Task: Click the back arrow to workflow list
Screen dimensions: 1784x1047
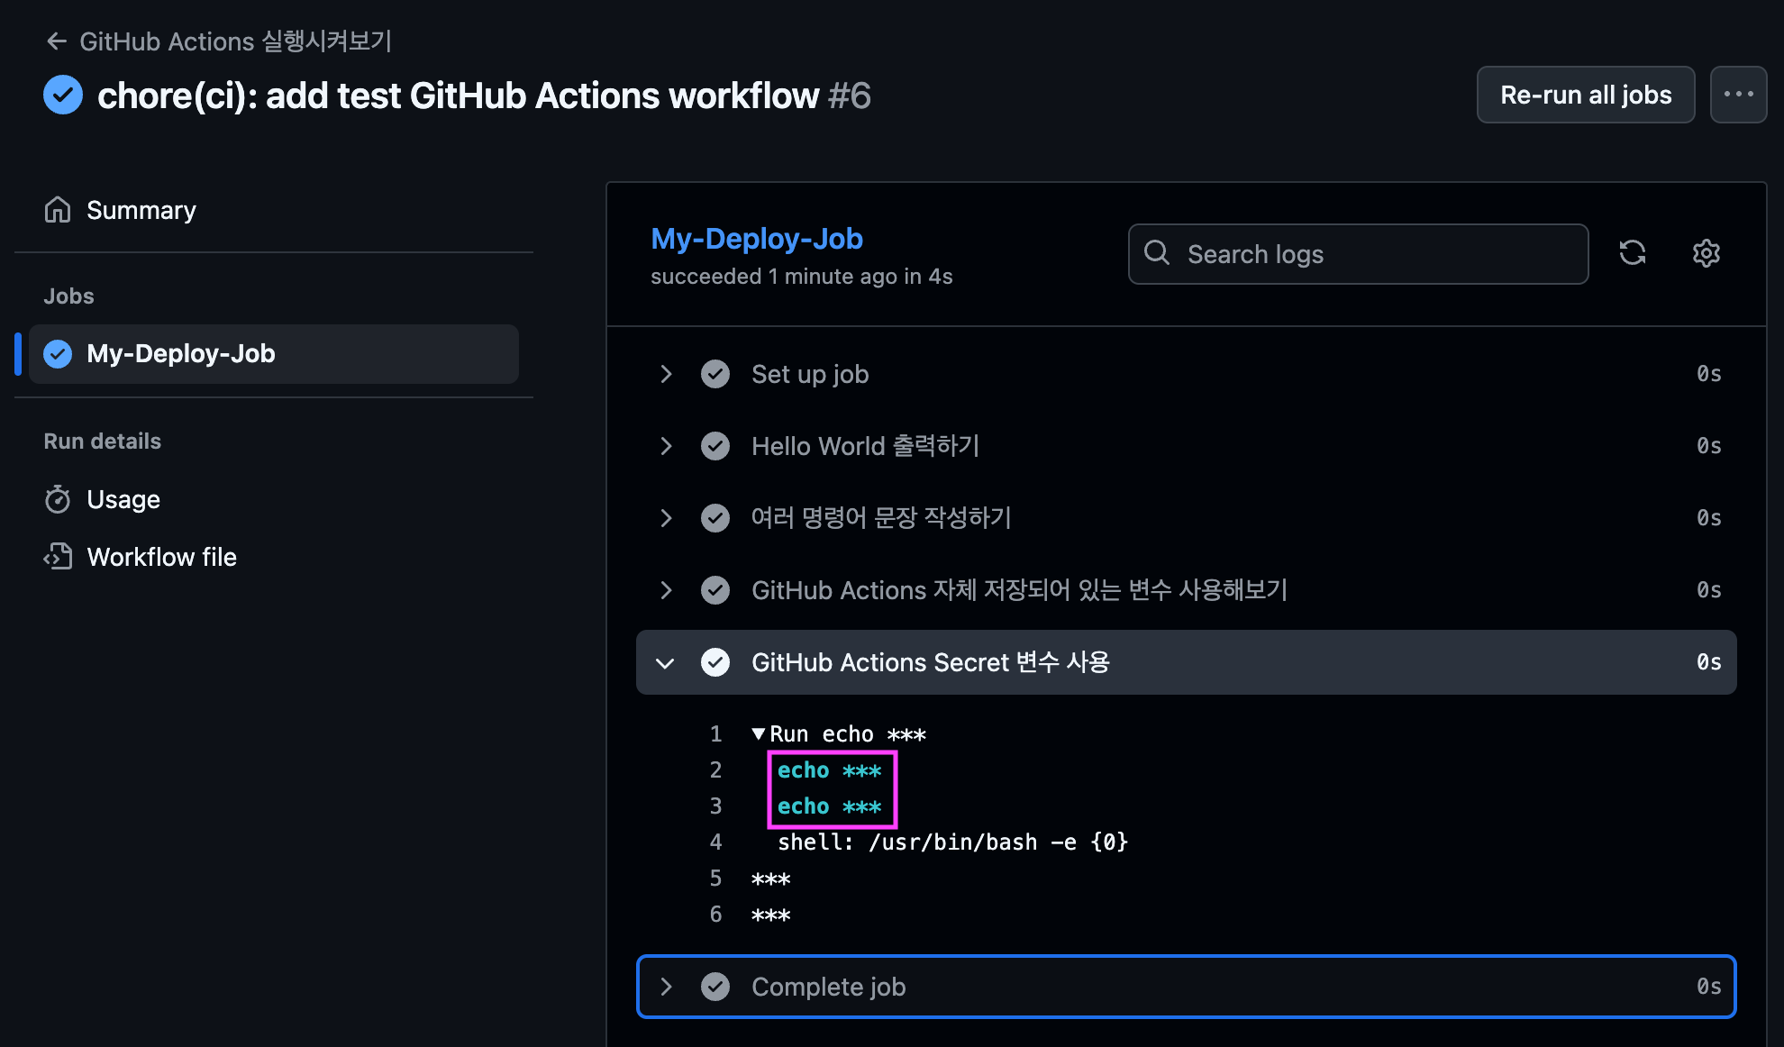Action: tap(57, 41)
